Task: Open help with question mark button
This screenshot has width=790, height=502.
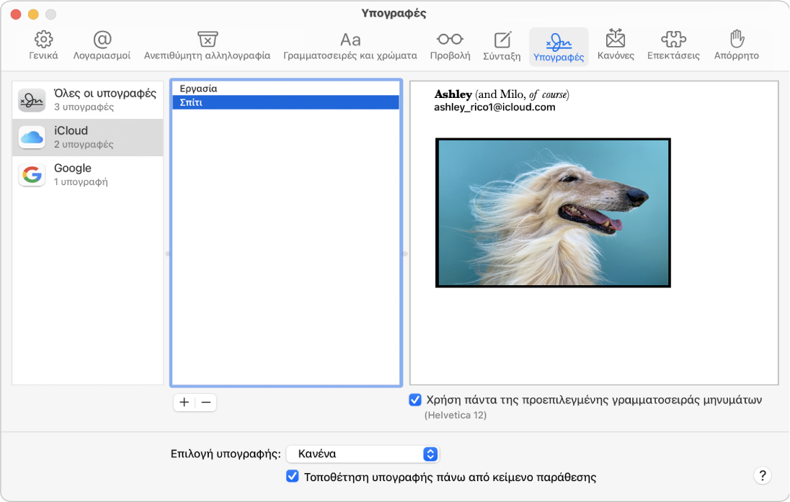Action: (x=763, y=475)
